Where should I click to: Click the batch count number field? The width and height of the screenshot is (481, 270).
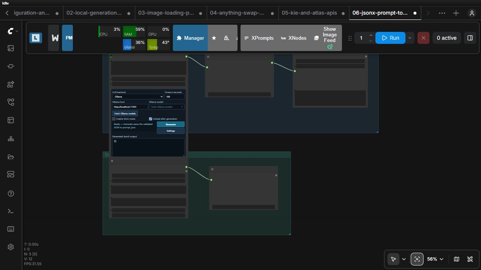tap(361, 38)
